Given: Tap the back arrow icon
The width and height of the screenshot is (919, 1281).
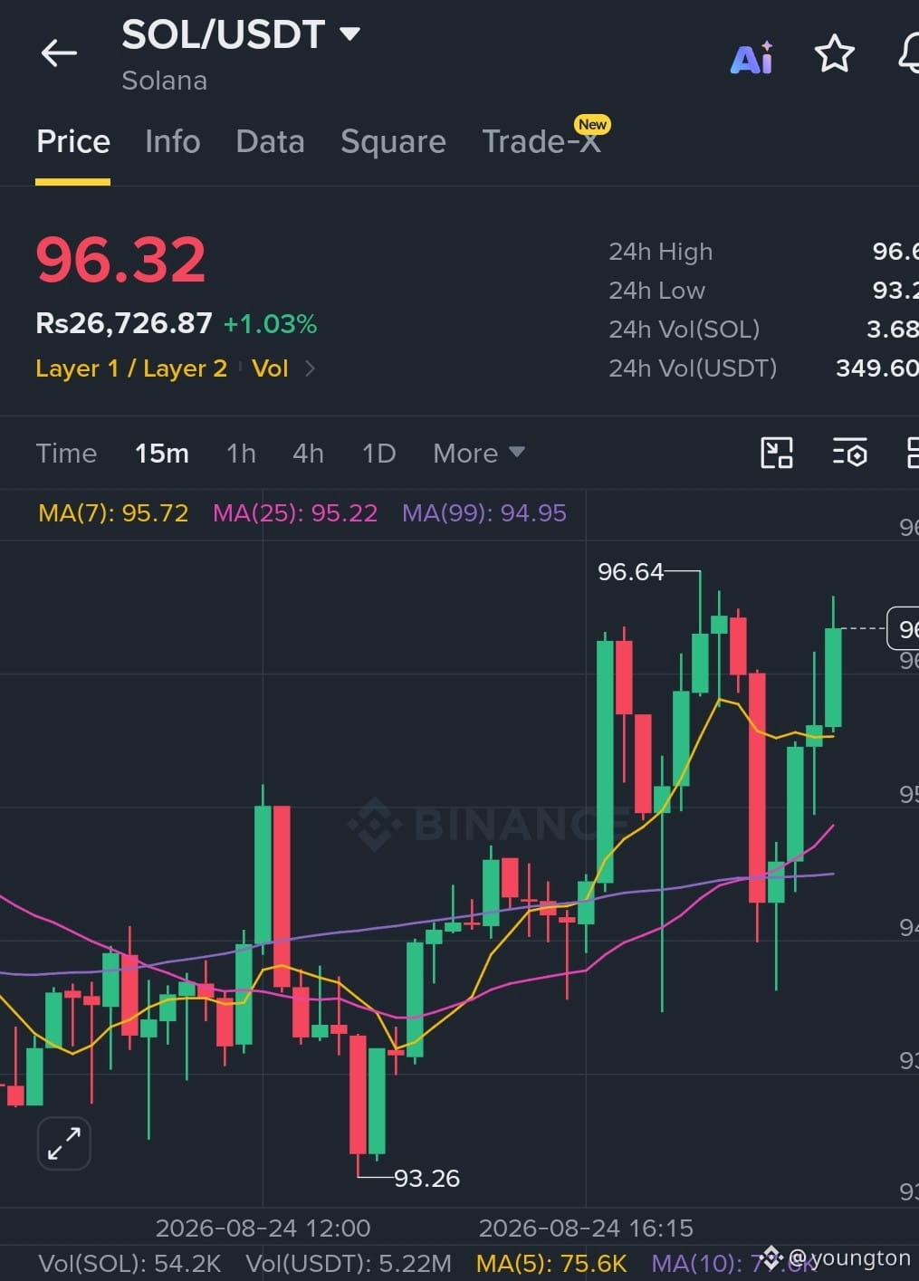Looking at the screenshot, I should click(59, 53).
